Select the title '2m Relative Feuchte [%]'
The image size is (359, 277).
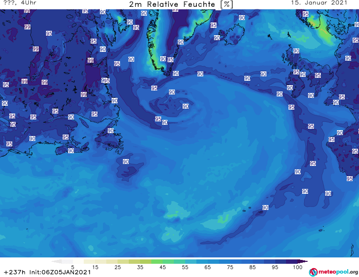(x=181, y=4)
